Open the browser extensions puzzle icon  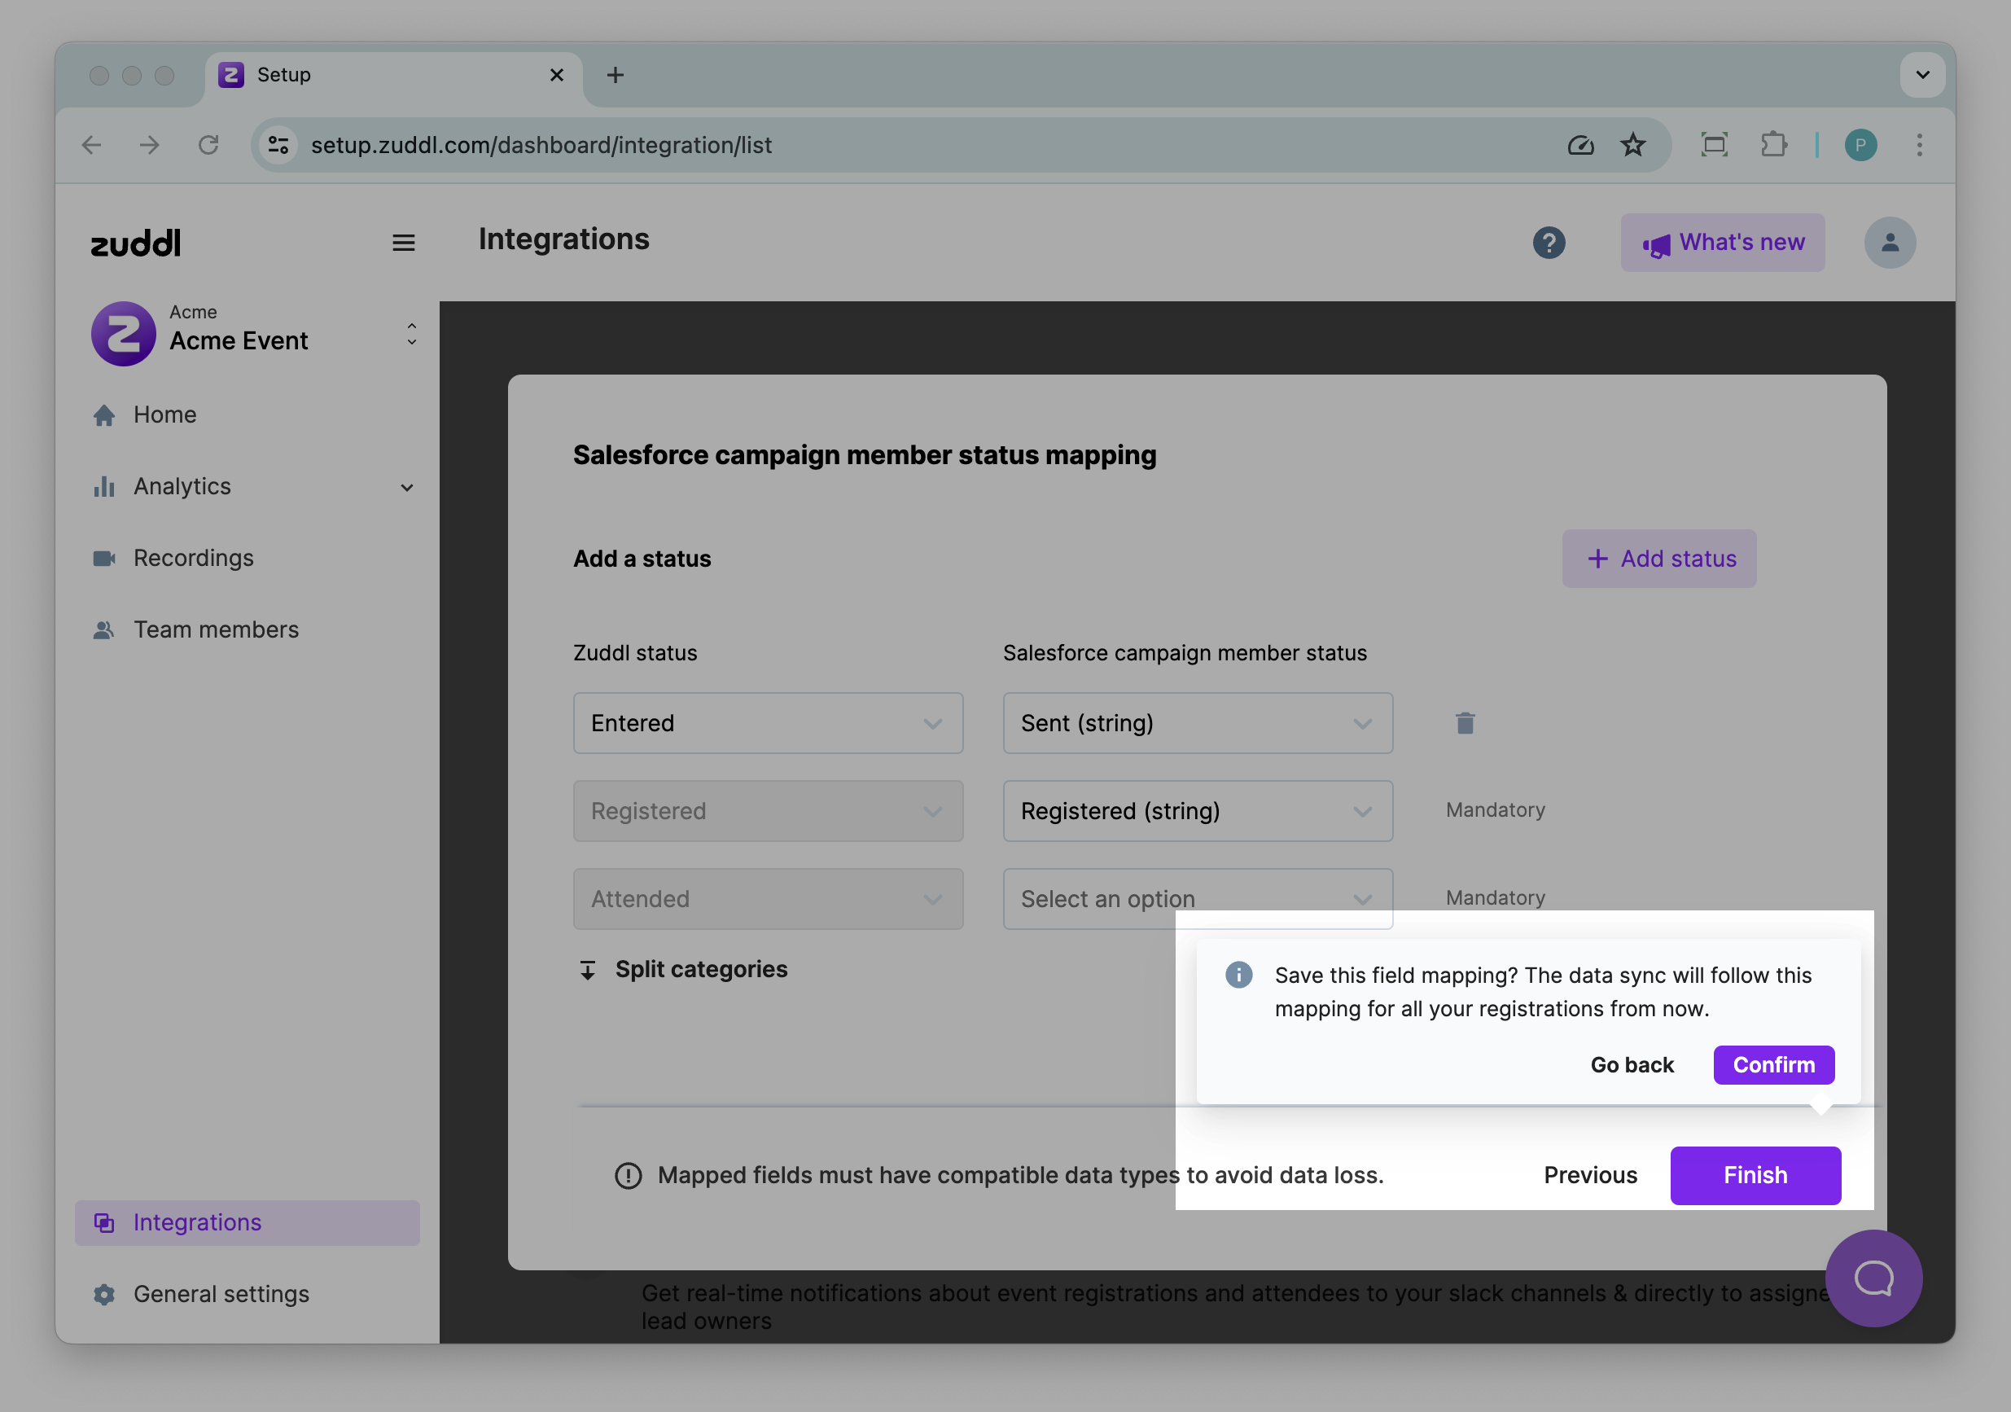[1773, 146]
